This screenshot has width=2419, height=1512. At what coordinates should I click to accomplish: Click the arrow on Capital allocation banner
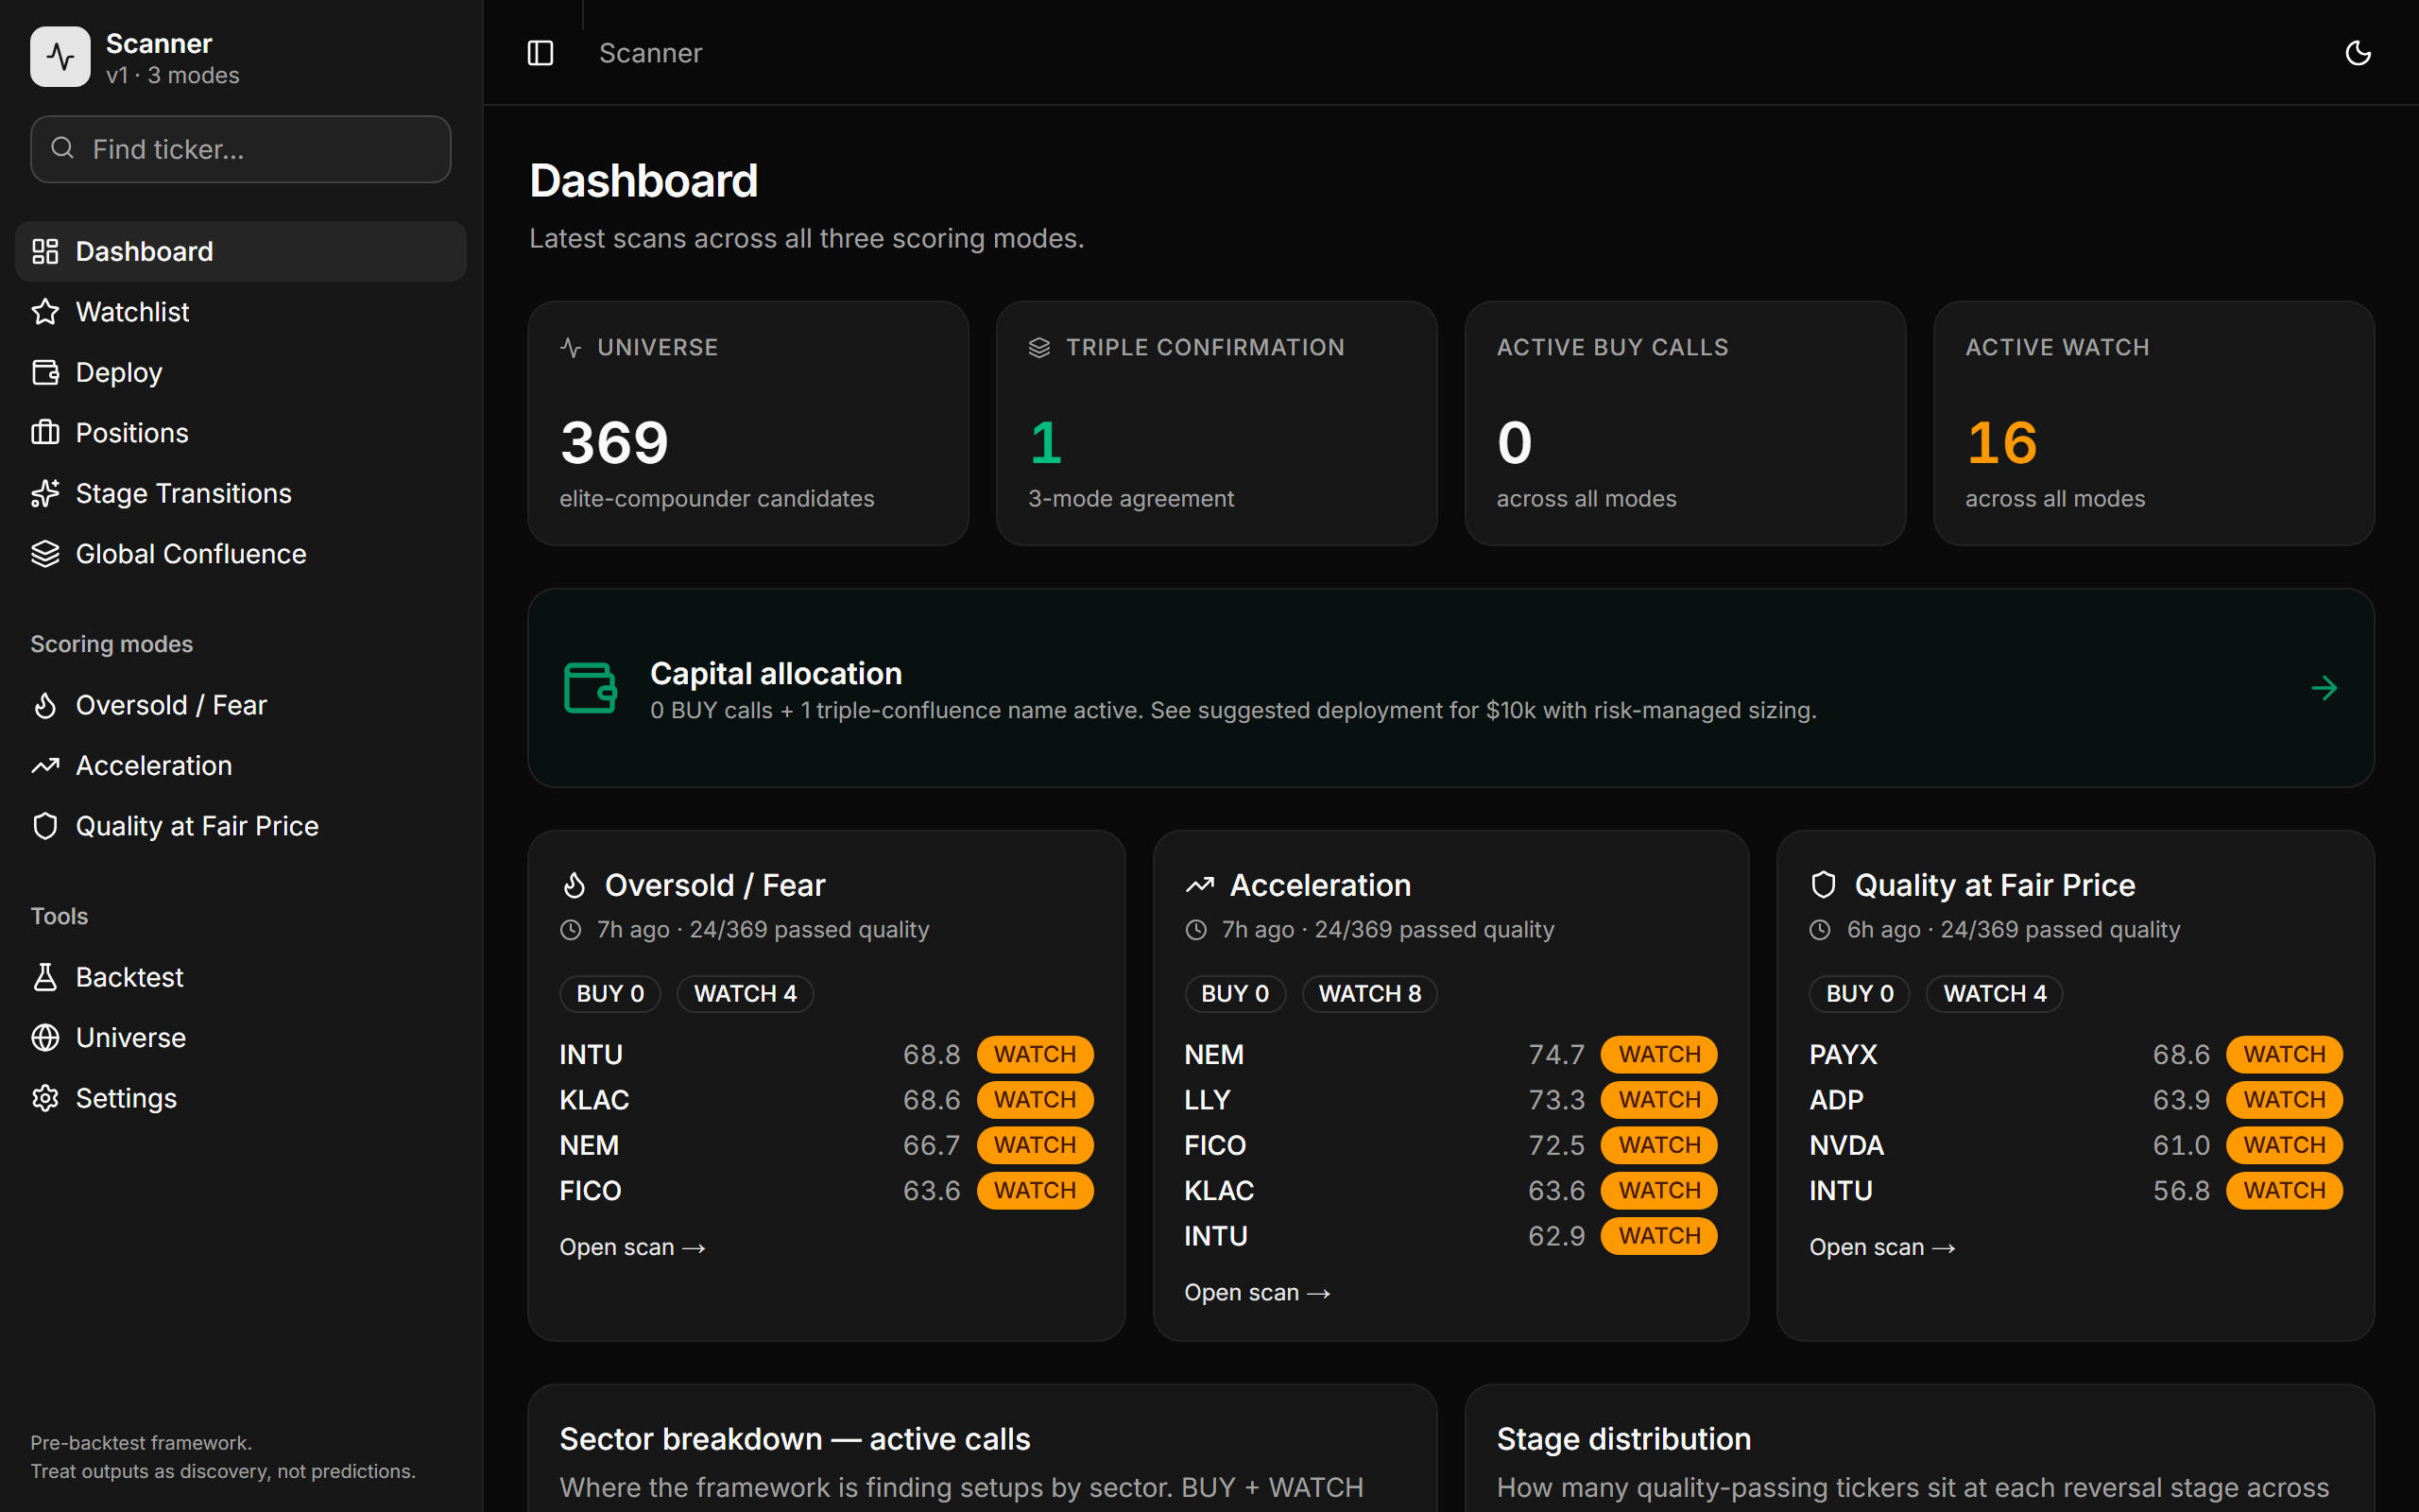(2325, 688)
